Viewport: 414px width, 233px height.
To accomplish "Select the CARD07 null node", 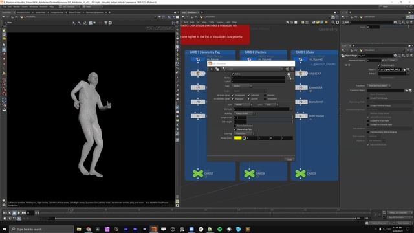I will coord(198,173).
